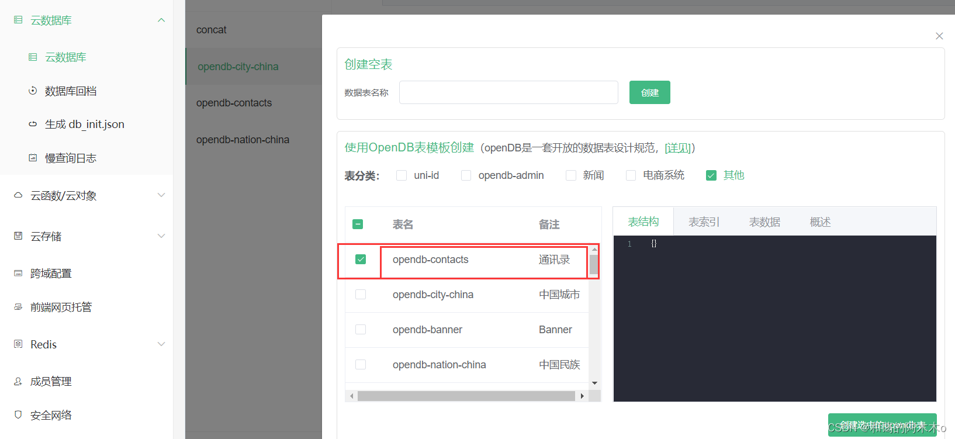The width and height of the screenshot is (955, 439).
Task: Click the 数据表名称 input field
Action: (x=508, y=92)
